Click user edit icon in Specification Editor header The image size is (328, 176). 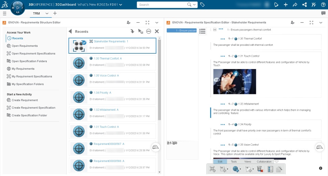[x=293, y=23]
